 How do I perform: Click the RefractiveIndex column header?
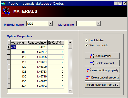coord(37,43)
